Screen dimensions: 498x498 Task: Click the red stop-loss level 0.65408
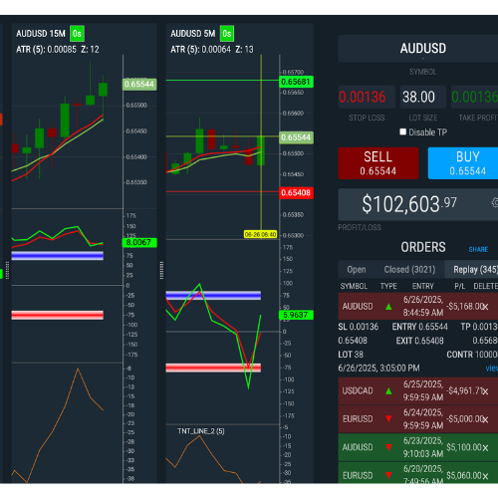296,192
